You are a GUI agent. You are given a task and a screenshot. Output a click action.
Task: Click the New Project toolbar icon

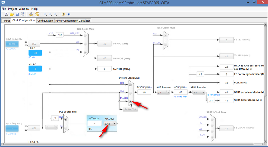(6, 14)
